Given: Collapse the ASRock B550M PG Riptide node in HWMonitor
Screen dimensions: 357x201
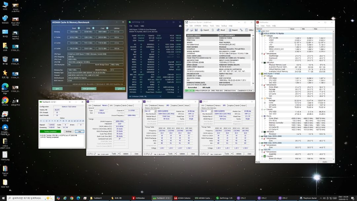Looking at the screenshot, I should (260, 33).
